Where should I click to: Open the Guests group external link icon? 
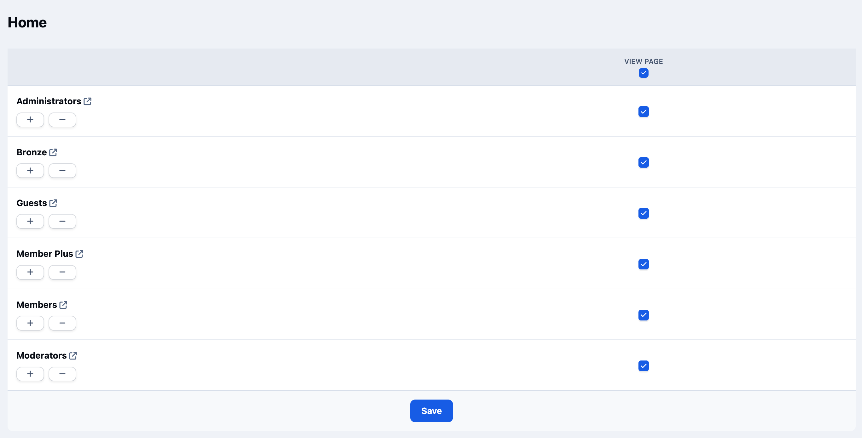click(x=53, y=203)
